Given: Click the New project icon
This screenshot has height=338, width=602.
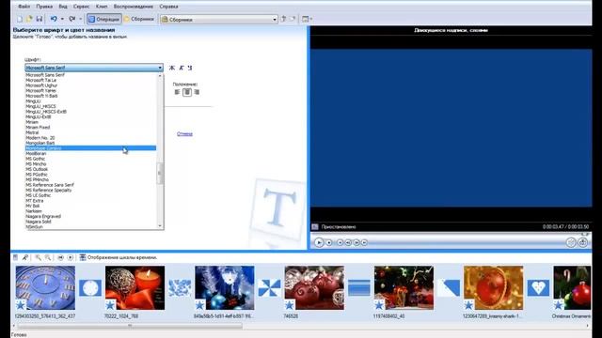Looking at the screenshot, I should 20,19.
